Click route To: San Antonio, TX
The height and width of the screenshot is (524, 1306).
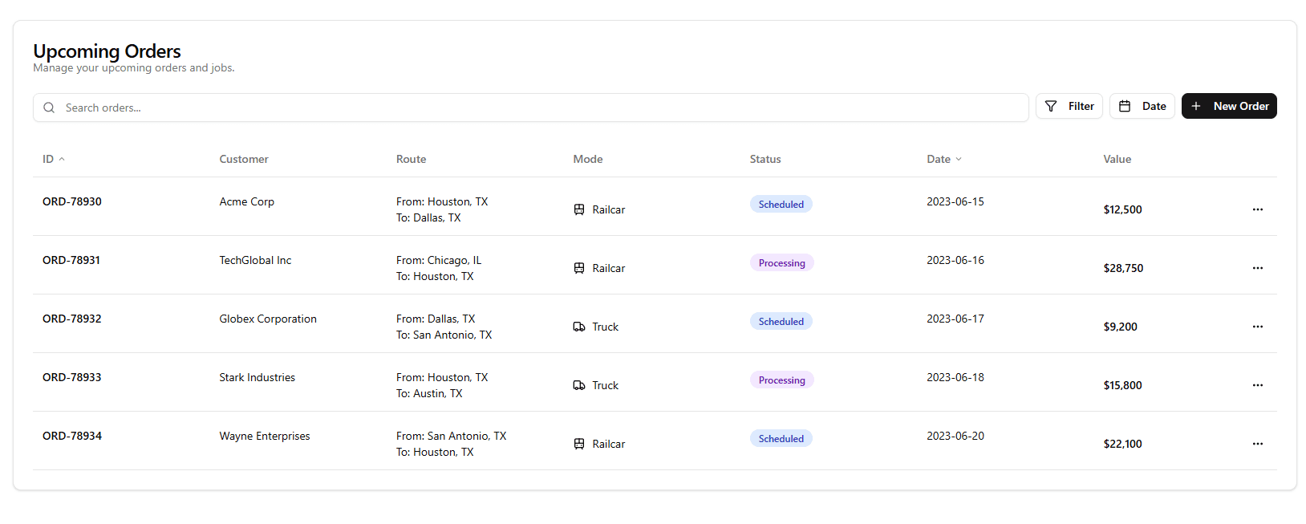(444, 335)
